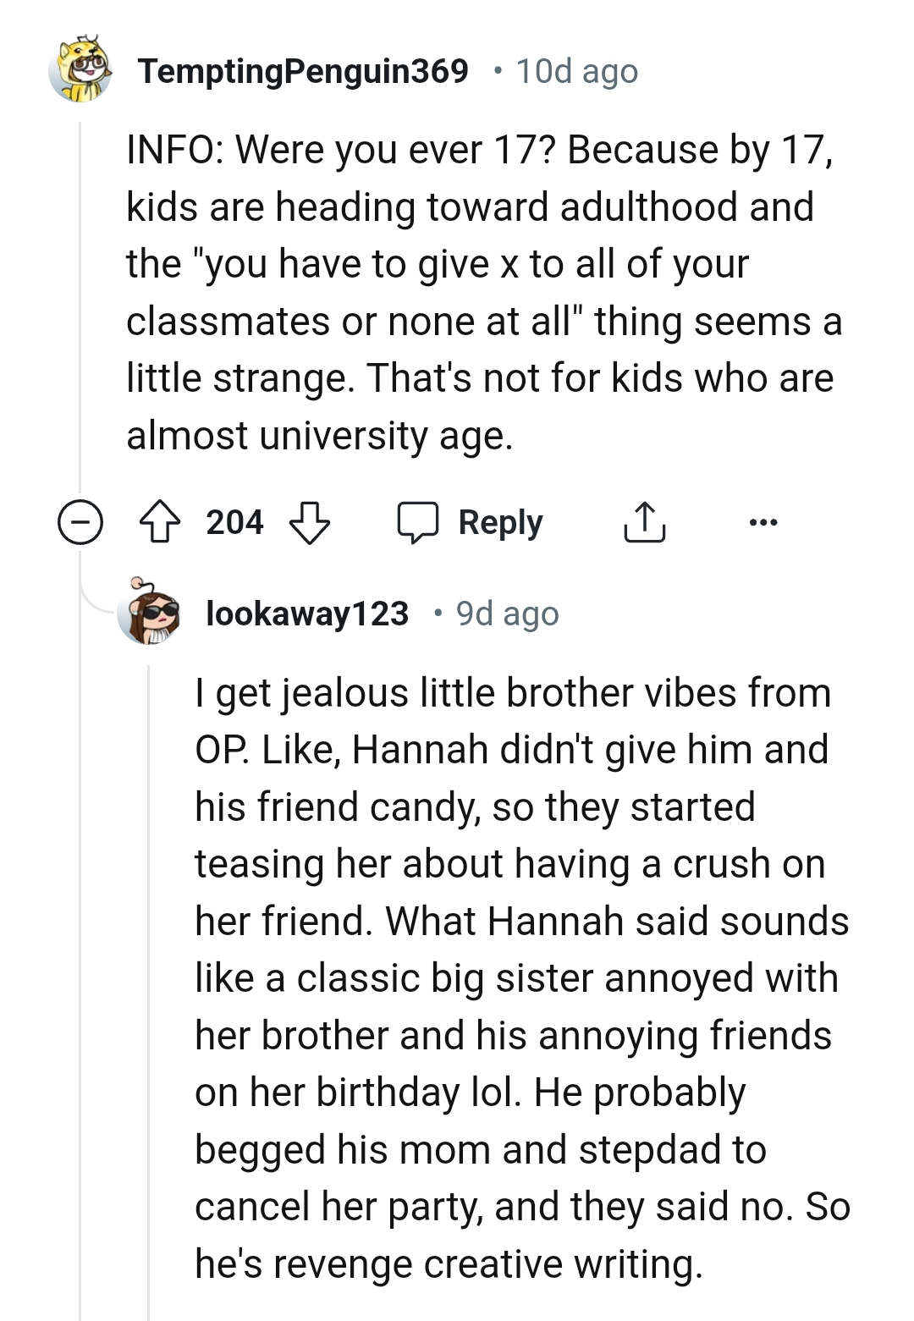The height and width of the screenshot is (1321, 914).
Task: Open TemptingPenguin369's profile
Action: [305, 71]
